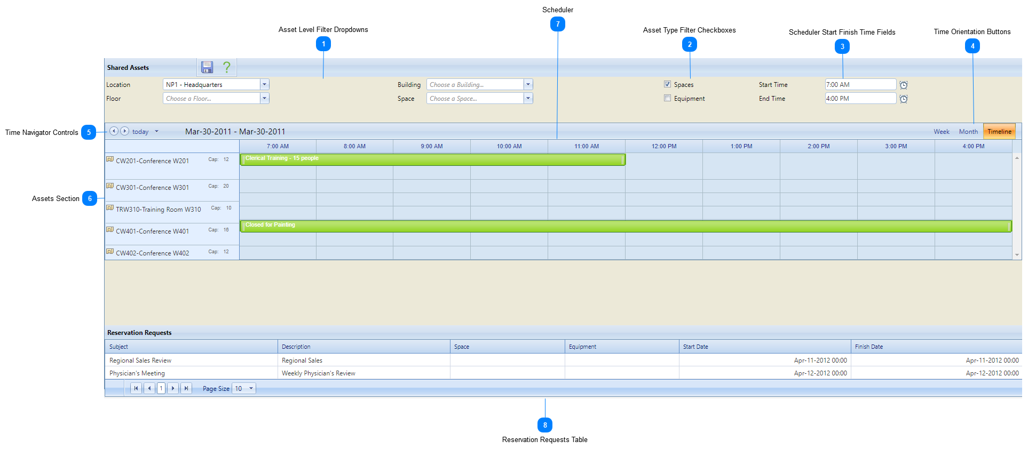The width and height of the screenshot is (1028, 449).
Task: Select the Regional Sales Review row
Action: [x=563, y=360]
